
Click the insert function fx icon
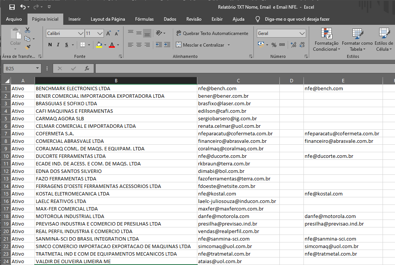click(87, 68)
